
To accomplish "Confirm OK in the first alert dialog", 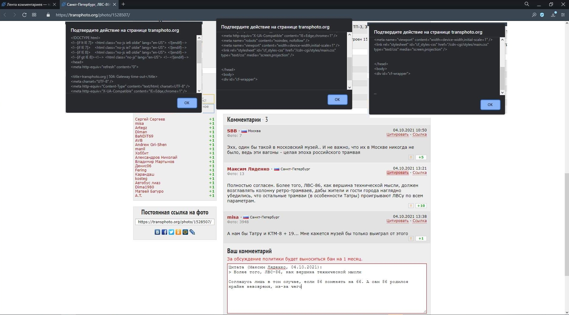I will click(187, 103).
